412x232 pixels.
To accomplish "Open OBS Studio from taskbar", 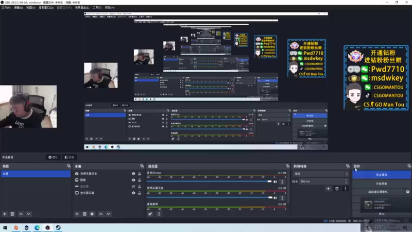I will (47, 227).
